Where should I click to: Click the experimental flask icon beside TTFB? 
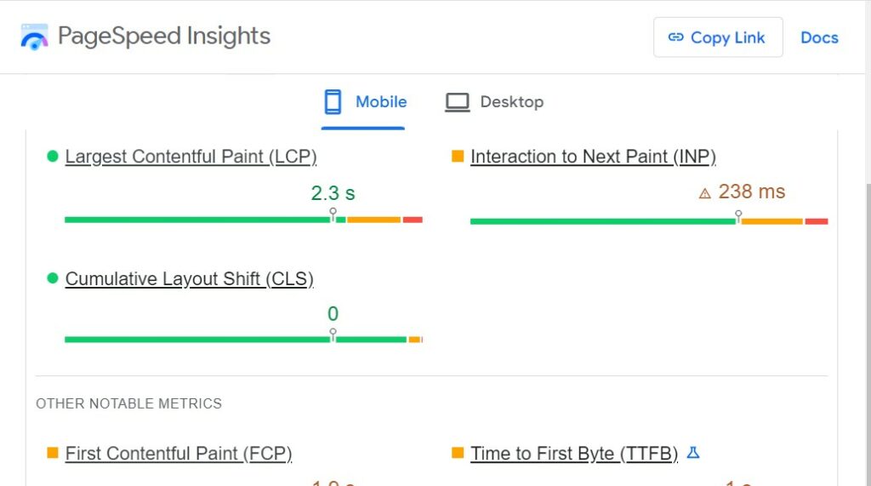693,453
